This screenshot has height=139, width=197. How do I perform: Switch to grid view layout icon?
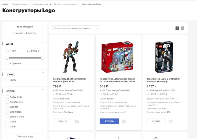tap(177, 28)
